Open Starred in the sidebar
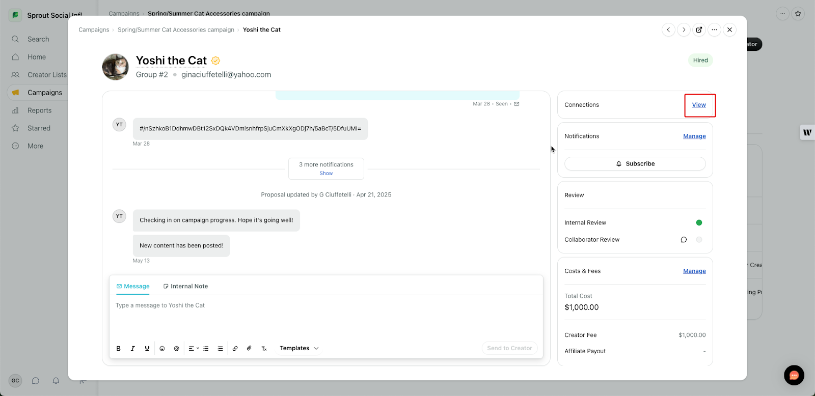The image size is (815, 396). 39,128
